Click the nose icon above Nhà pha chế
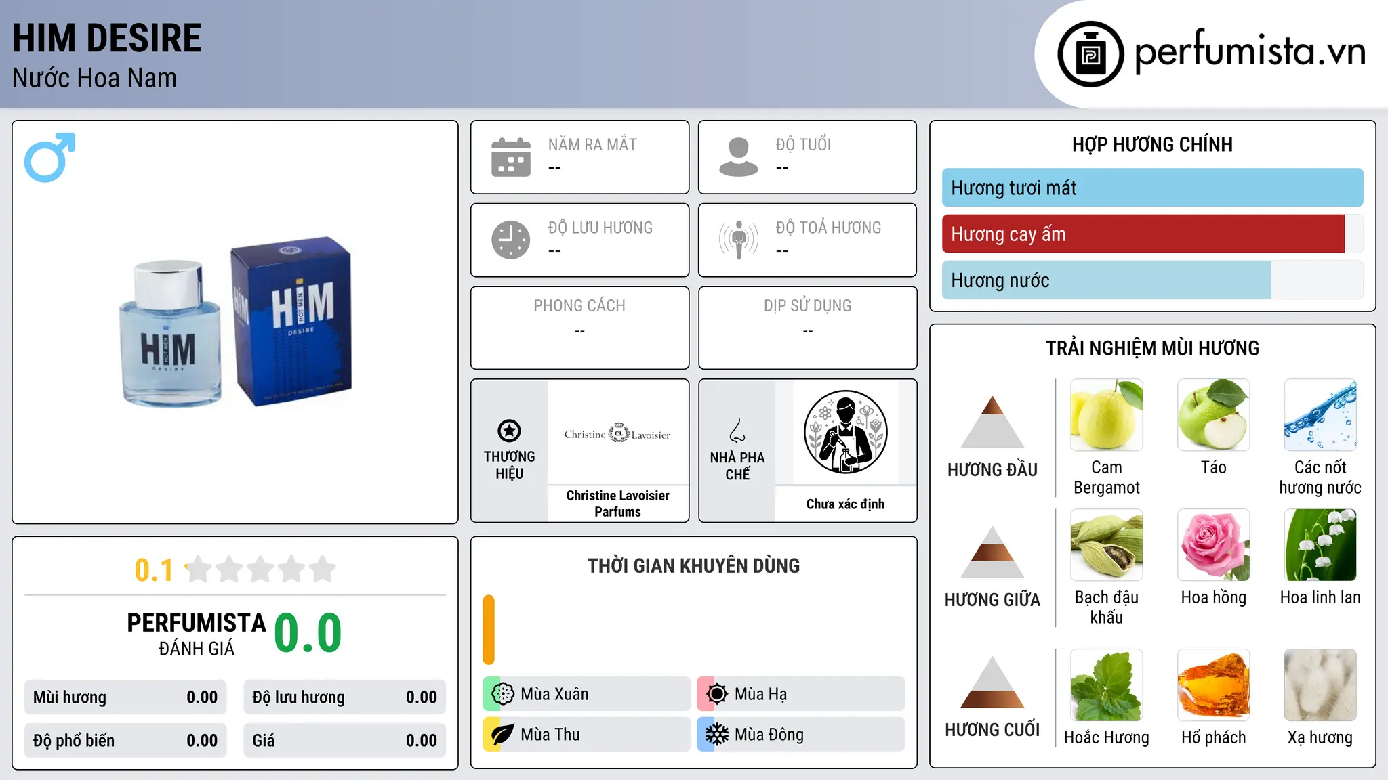The height and width of the screenshot is (780, 1388). pyautogui.click(x=737, y=431)
